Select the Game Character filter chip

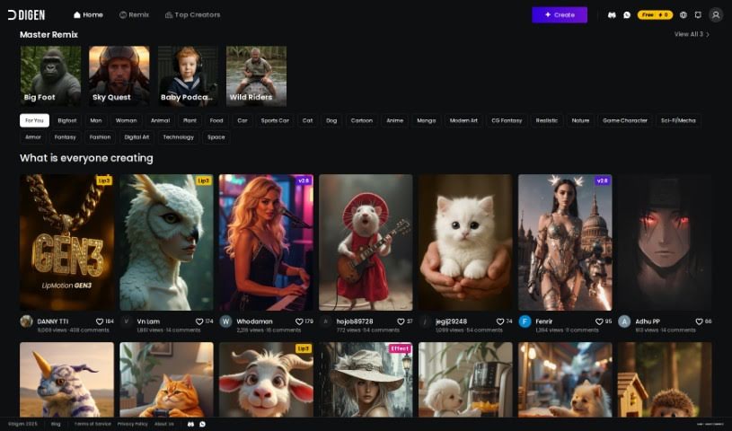tap(624, 120)
